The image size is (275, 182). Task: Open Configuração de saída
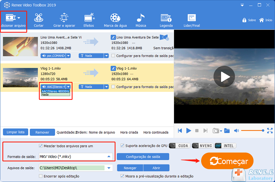click(x=143, y=157)
